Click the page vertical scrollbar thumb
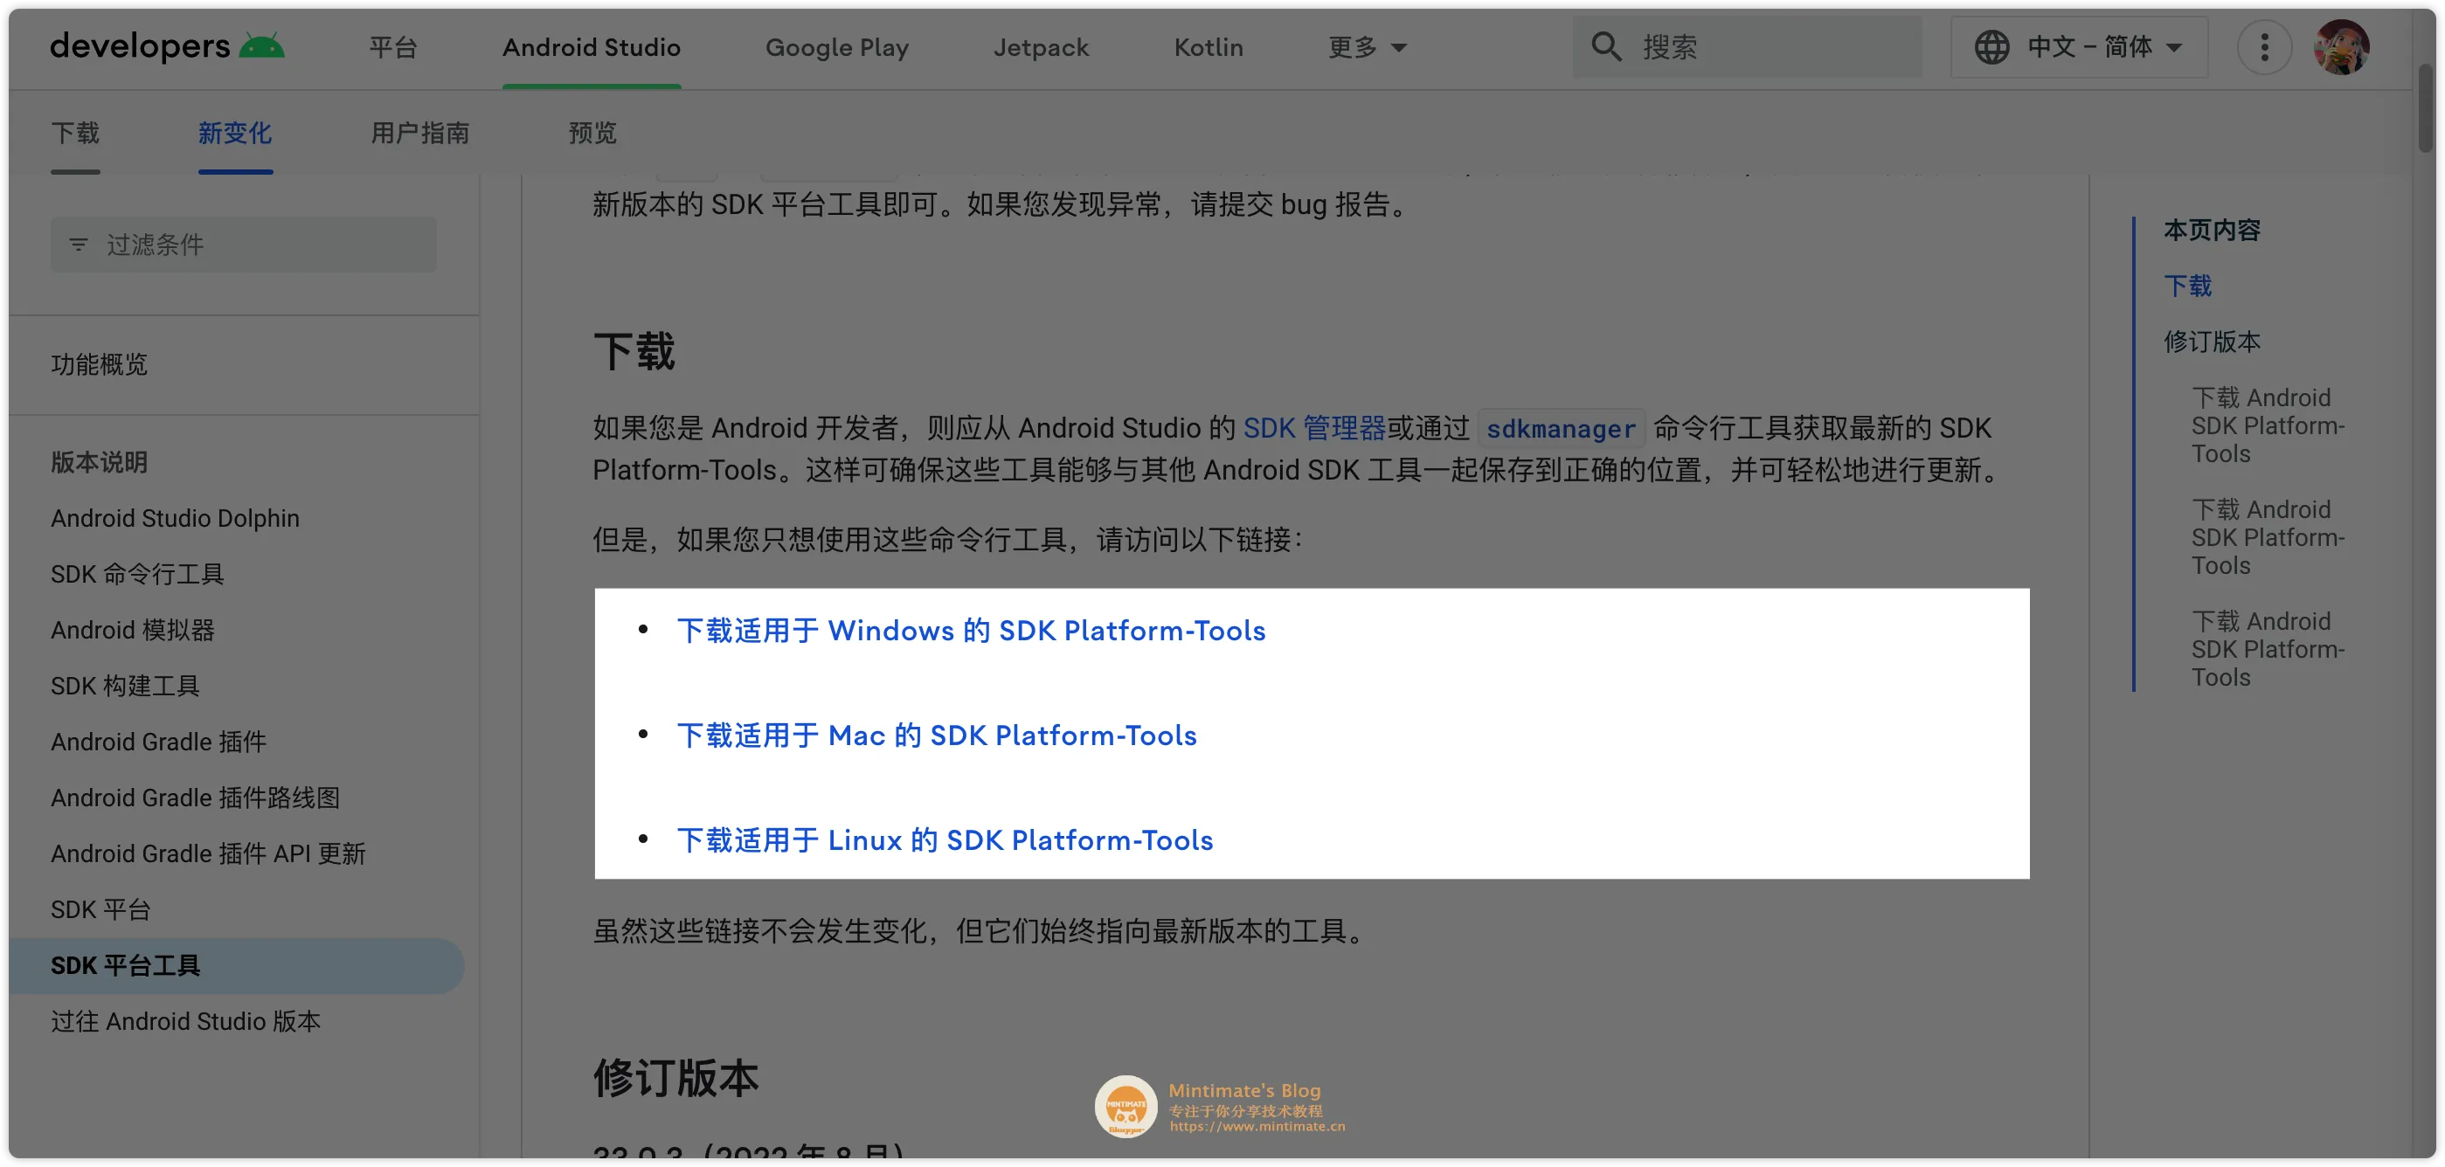 point(2425,108)
